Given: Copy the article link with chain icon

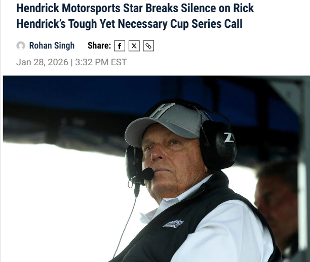Looking at the screenshot, I should [x=148, y=46].
